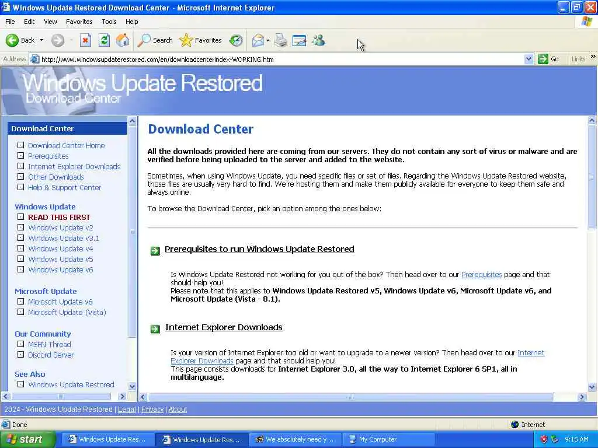This screenshot has height=448, width=598.
Task: Open the Tools menu
Action: [x=109, y=22]
